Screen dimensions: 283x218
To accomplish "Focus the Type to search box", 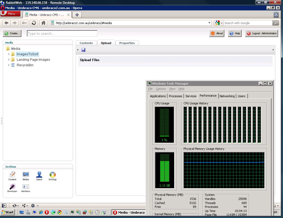I will click(x=62, y=33).
